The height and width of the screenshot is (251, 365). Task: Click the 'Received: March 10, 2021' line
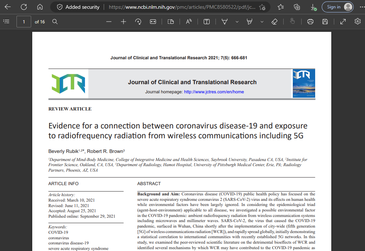[x=71, y=200]
